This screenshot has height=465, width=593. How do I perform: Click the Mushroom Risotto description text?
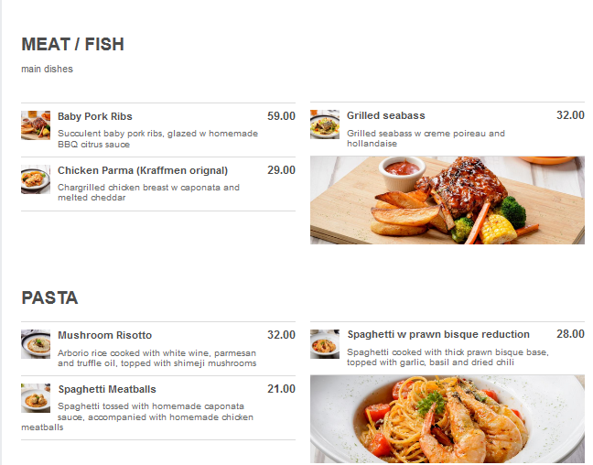point(157,358)
